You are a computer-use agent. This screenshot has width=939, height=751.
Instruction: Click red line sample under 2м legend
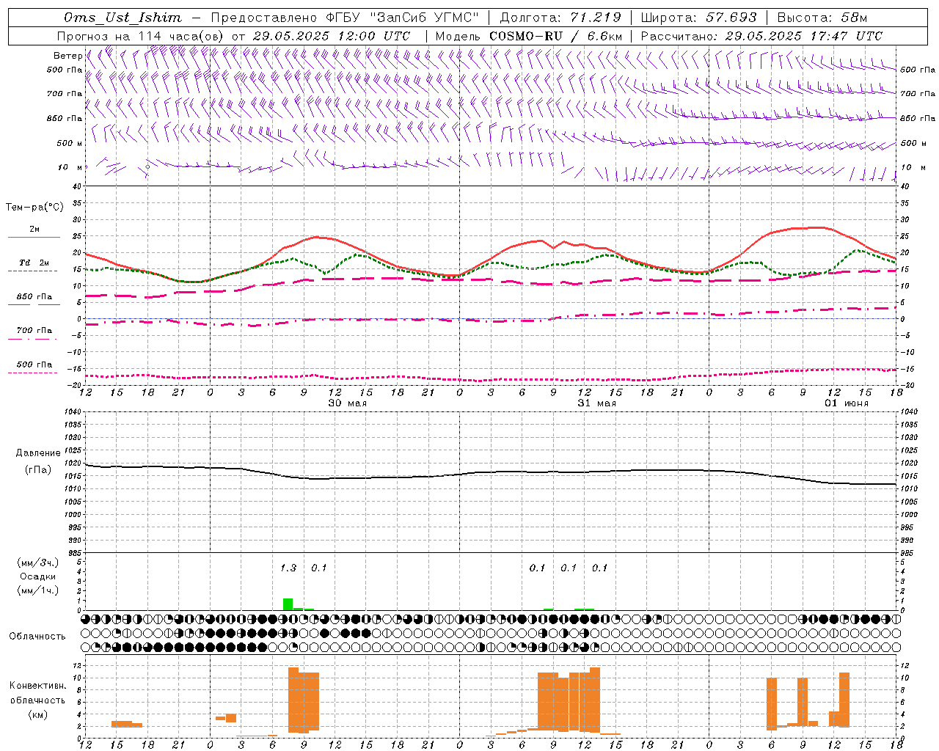coord(34,237)
